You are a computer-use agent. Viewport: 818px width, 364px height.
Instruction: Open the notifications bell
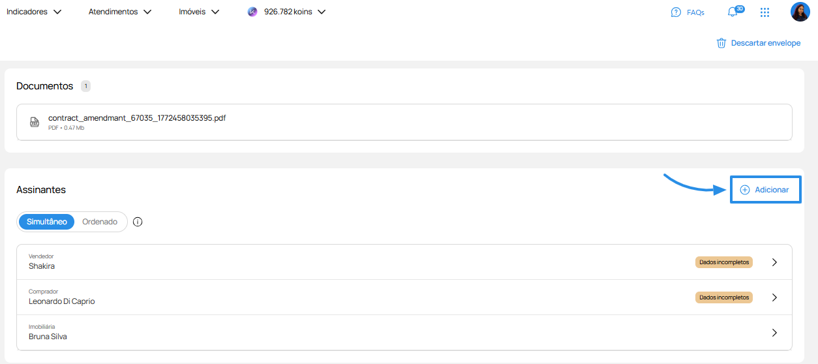pyautogui.click(x=733, y=12)
